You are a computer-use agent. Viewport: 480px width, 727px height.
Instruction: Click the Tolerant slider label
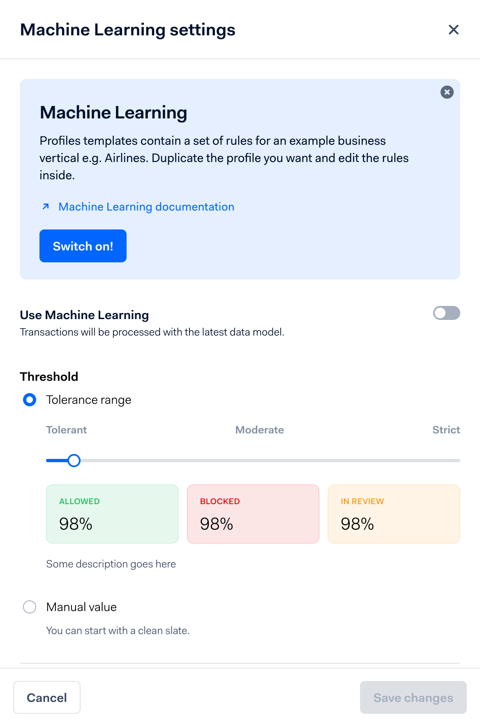pos(66,430)
